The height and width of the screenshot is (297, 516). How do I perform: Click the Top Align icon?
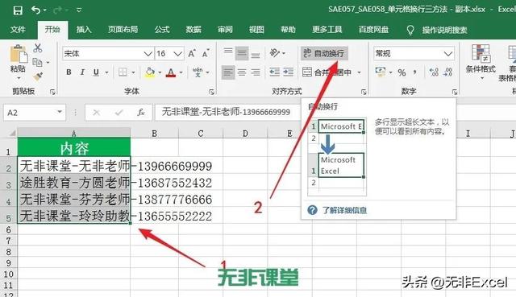click(228, 52)
